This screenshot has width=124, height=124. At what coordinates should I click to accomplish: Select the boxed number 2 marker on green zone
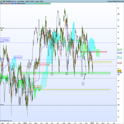[x=67, y=74]
